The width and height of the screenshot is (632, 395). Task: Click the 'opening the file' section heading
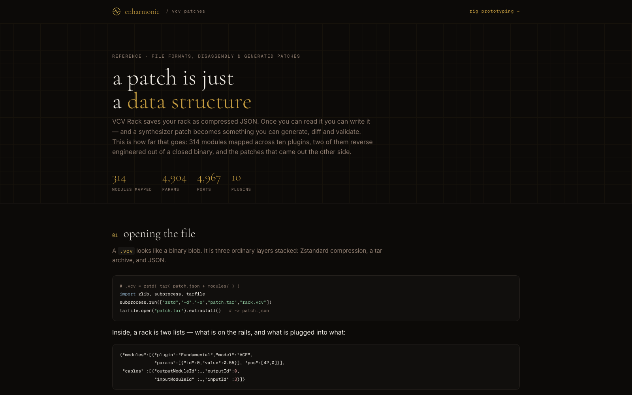tap(159, 234)
